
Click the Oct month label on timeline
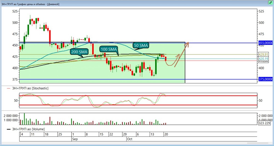pyautogui.click(x=130, y=139)
